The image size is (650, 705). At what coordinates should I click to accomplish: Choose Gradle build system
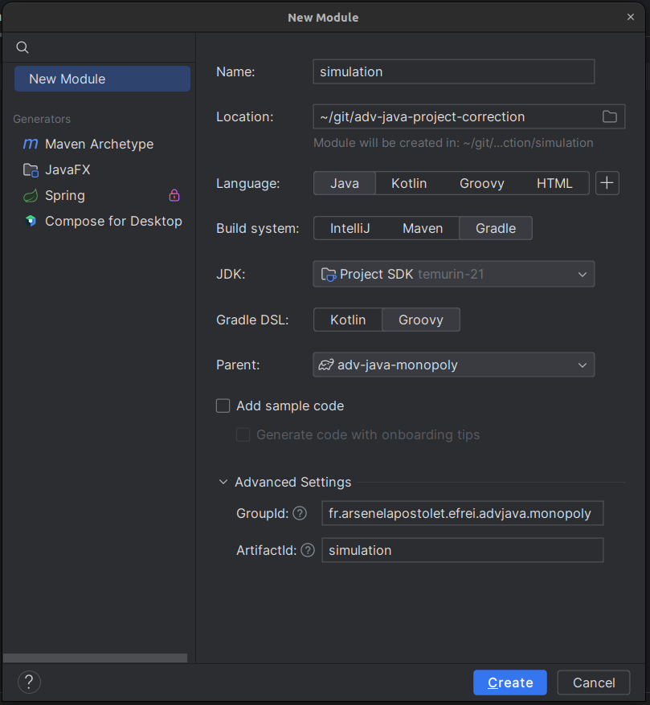[x=496, y=228]
